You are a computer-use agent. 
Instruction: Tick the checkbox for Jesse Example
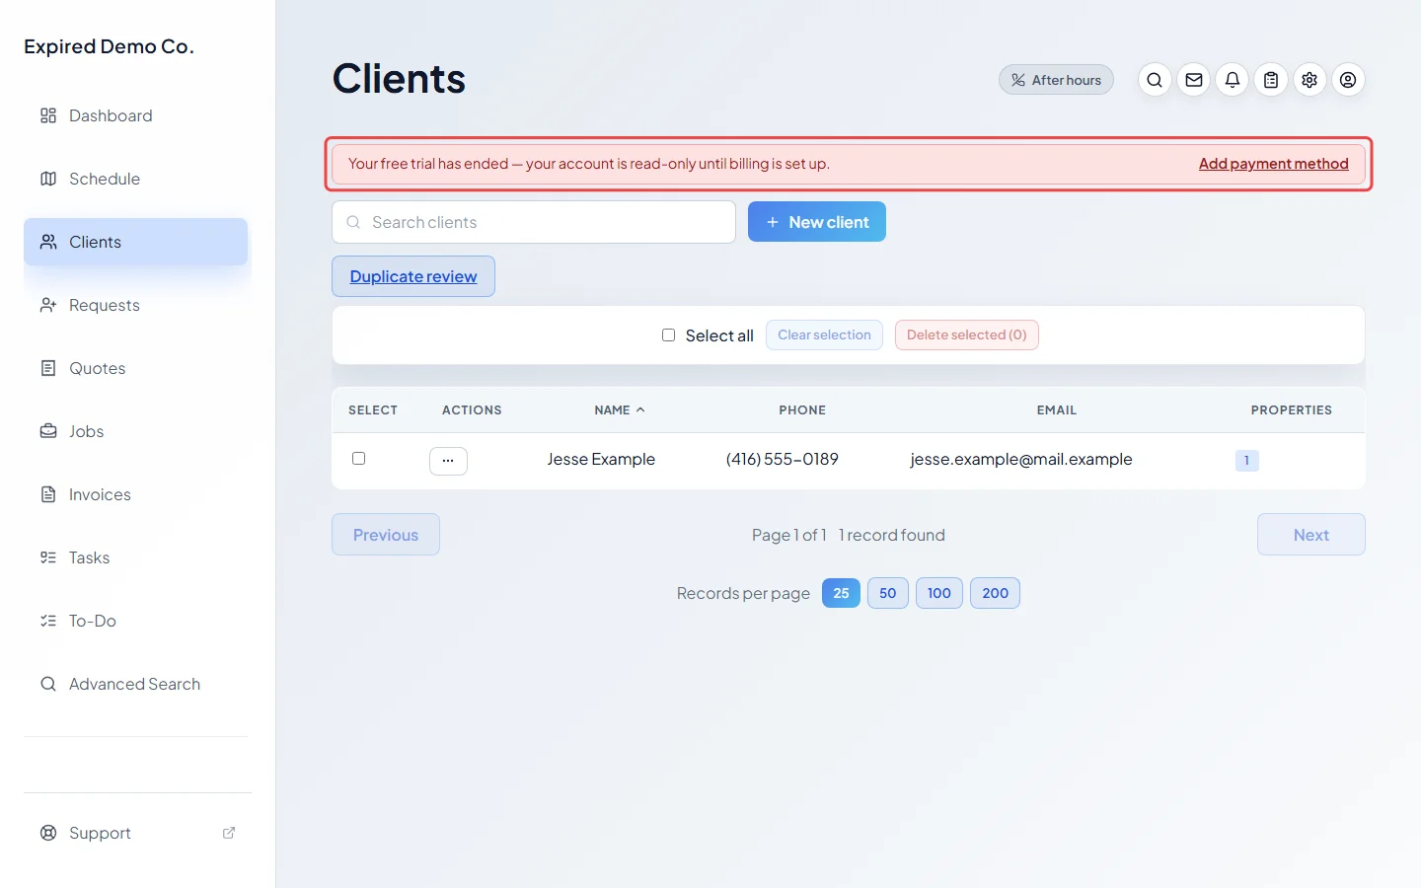[x=359, y=459]
